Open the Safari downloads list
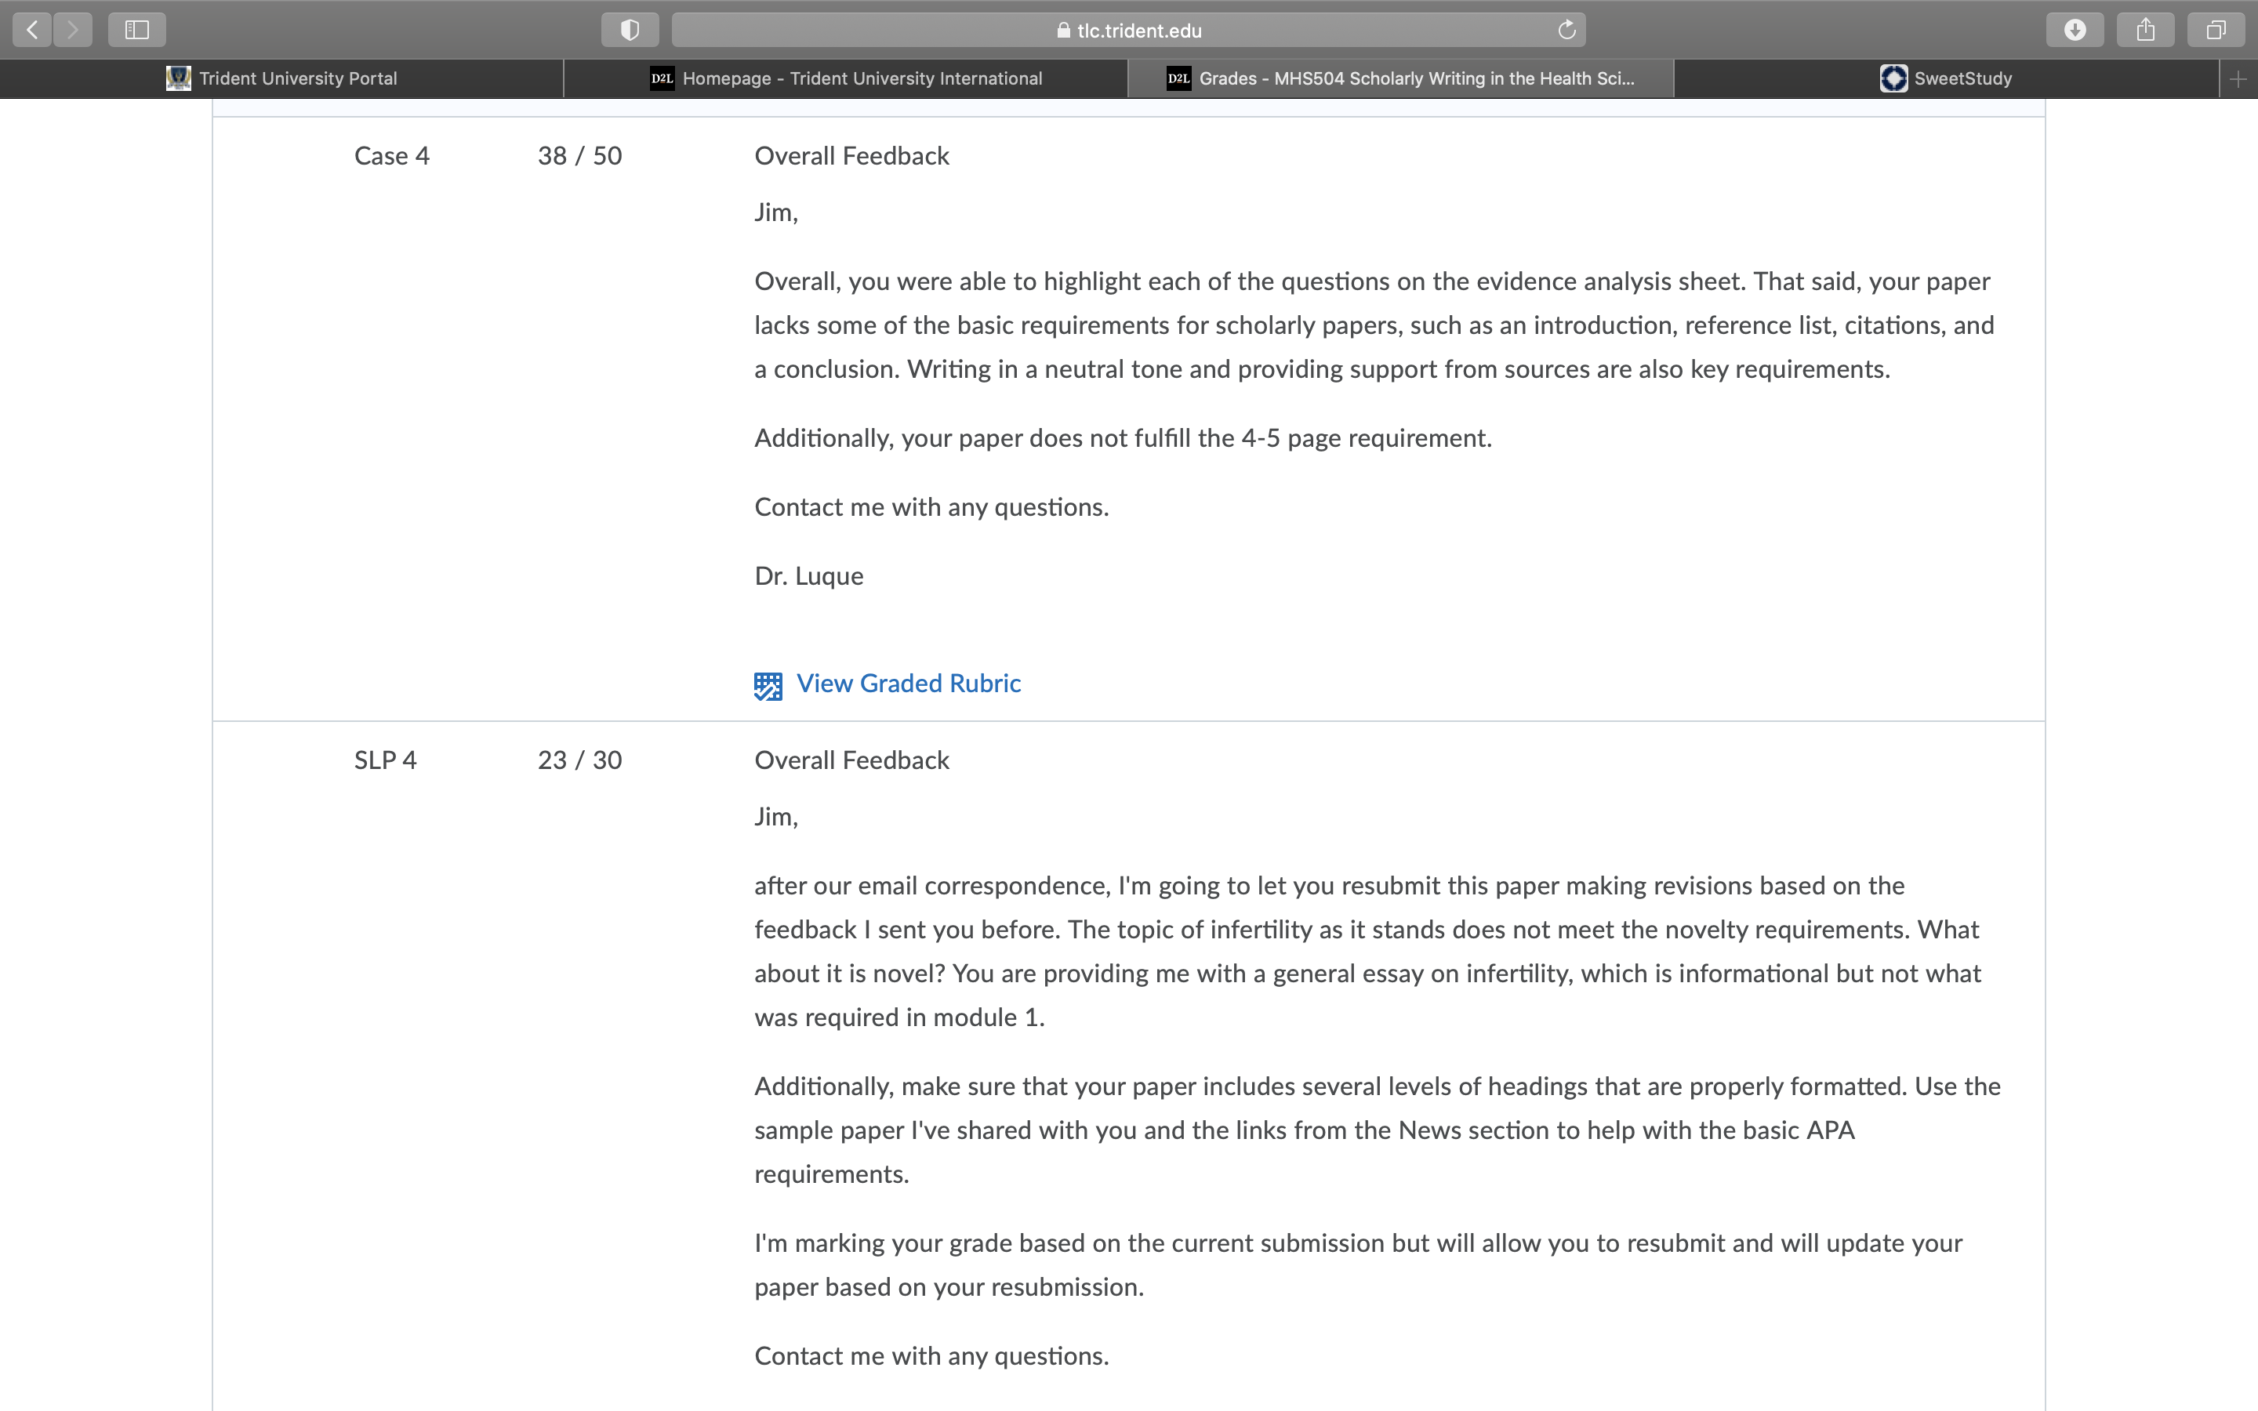This screenshot has height=1411, width=2258. click(2075, 30)
